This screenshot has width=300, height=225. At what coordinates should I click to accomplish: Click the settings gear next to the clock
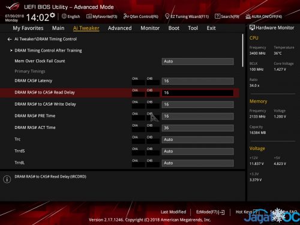53,15
